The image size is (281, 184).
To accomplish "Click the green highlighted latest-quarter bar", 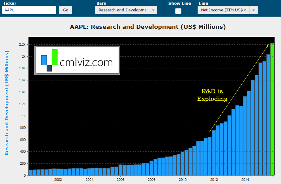I will point(272,109).
